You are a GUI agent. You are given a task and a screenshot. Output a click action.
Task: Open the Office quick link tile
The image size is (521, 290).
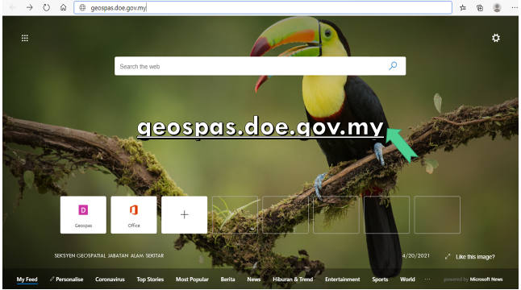tap(134, 214)
